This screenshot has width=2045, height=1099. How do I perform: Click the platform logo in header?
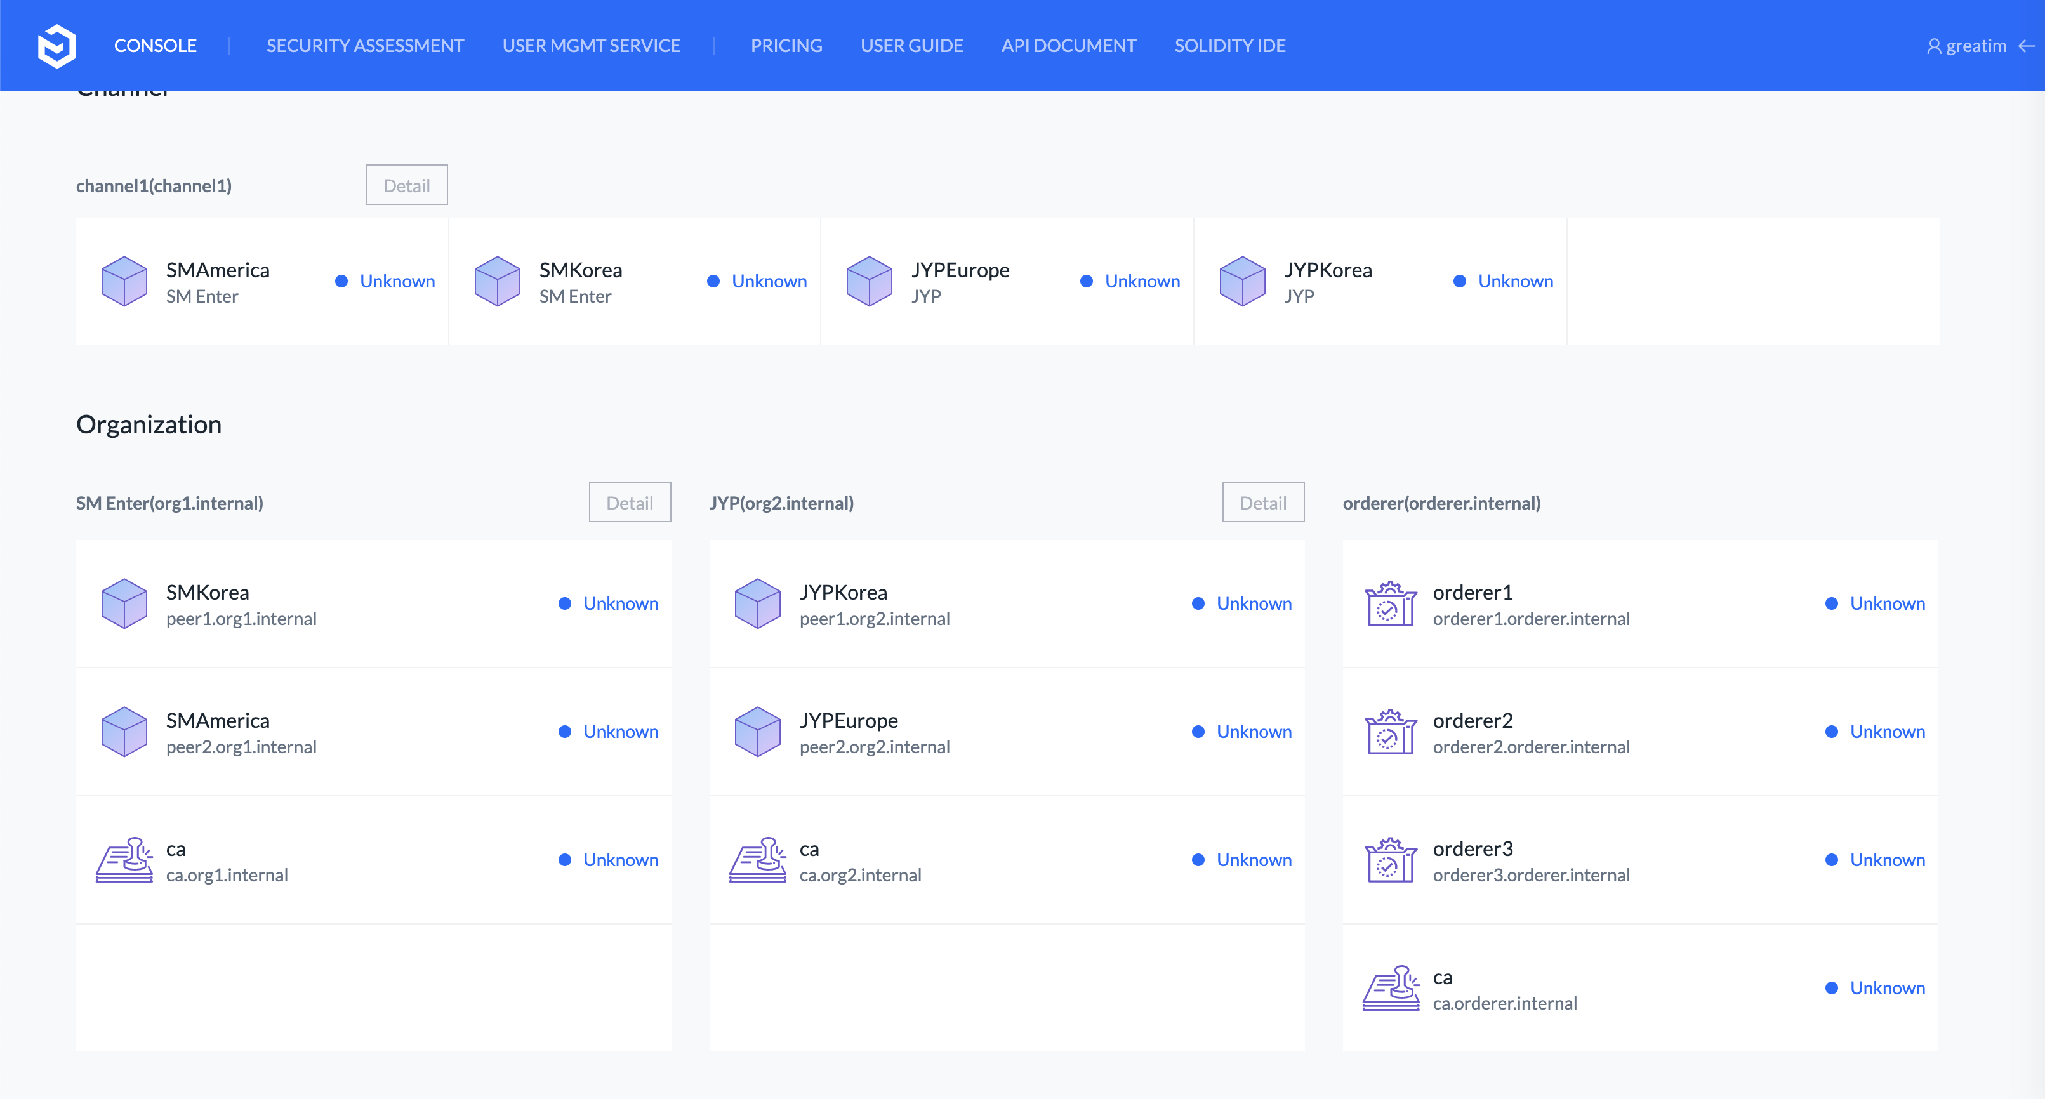tap(56, 45)
